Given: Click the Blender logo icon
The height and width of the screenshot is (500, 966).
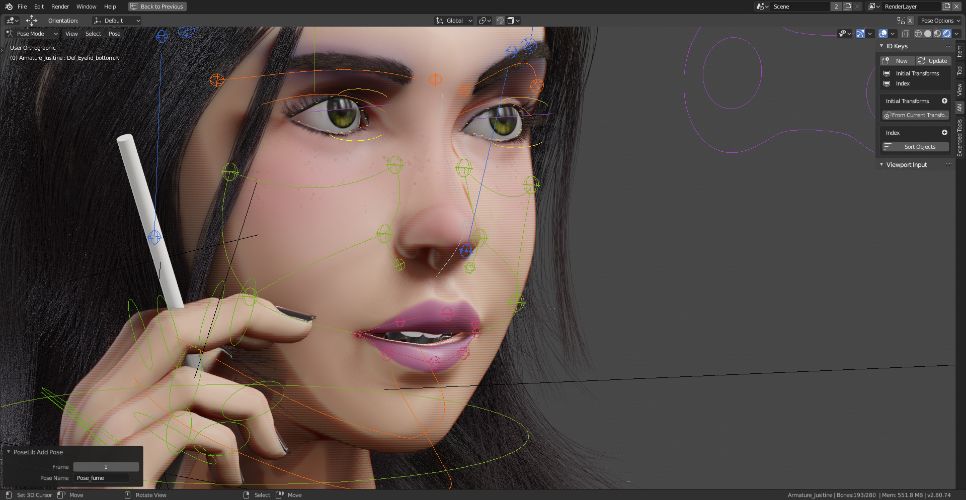Looking at the screenshot, I should [x=9, y=7].
